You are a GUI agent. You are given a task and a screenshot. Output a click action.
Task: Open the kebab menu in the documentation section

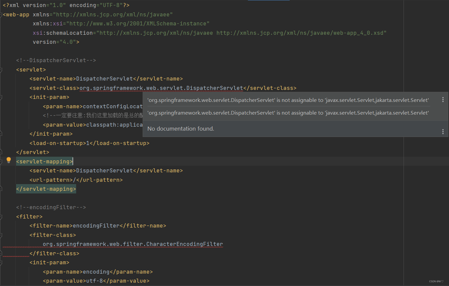tap(443, 132)
